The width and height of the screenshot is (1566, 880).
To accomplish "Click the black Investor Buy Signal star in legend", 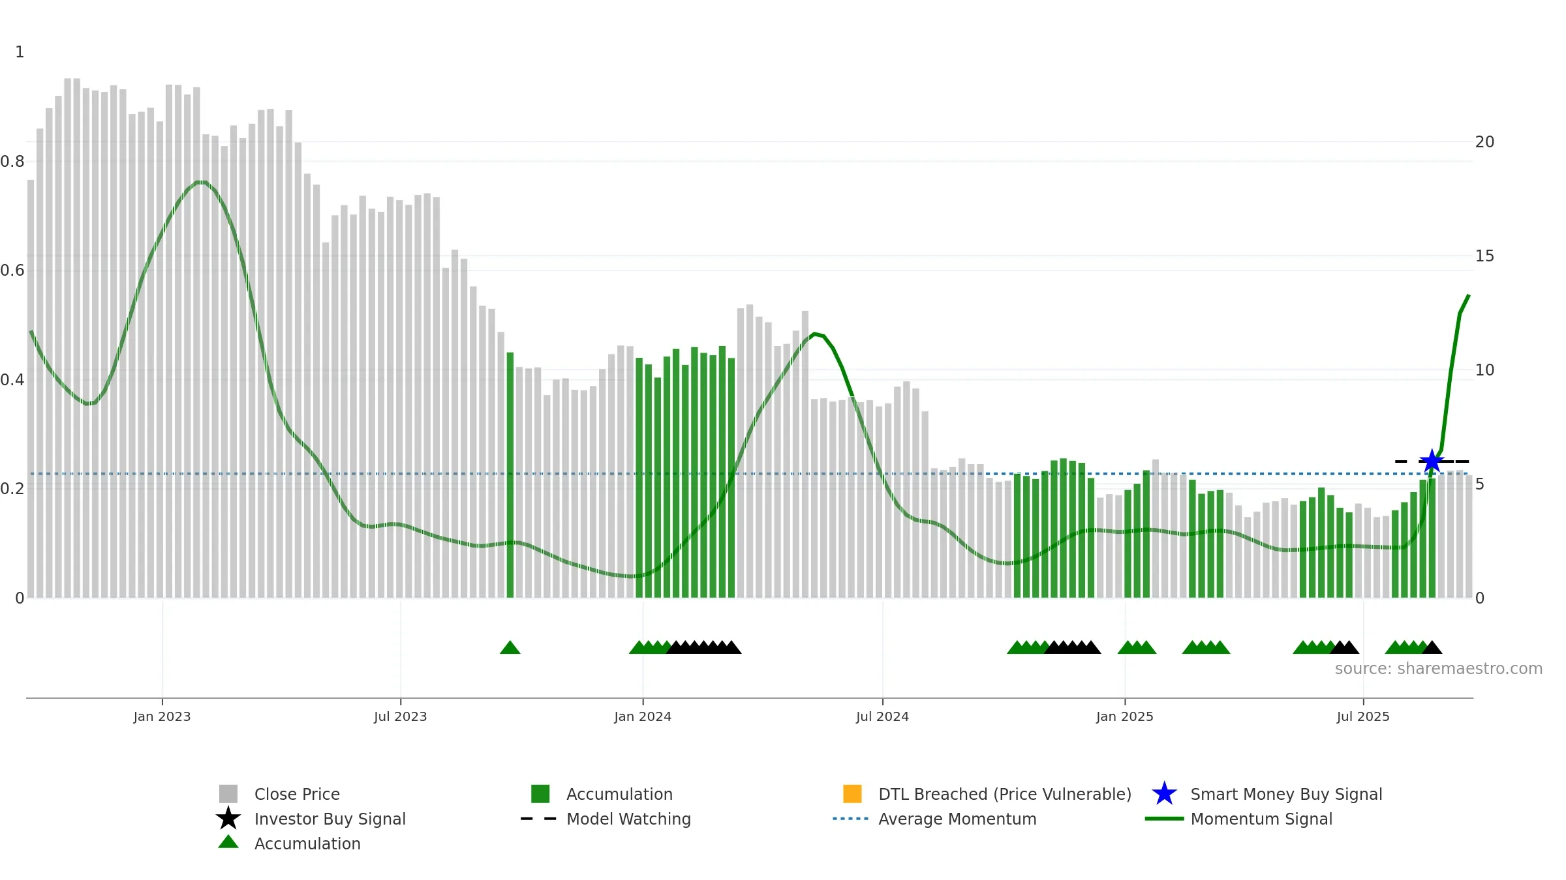I will [228, 818].
